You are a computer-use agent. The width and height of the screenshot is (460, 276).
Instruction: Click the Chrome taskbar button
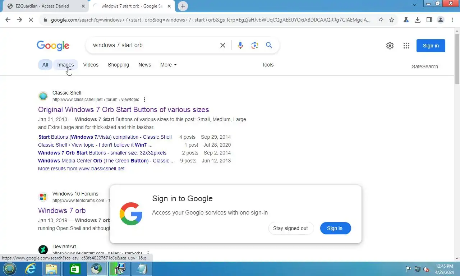(96, 269)
